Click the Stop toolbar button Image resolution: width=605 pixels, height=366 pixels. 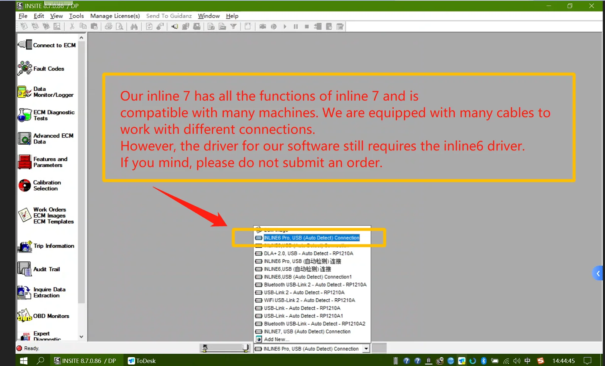(x=307, y=26)
